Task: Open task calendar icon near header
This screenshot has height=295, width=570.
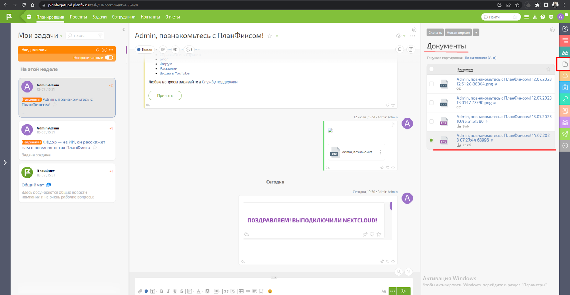Action: click(411, 49)
